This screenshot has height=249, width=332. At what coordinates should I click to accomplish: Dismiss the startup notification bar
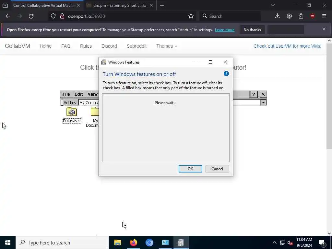(324, 29)
